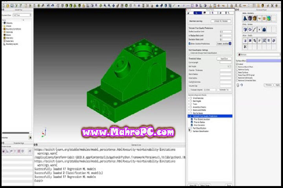This screenshot has height=188, width=283.
Task: Open the last Power Tools tab icon
Action: tap(228, 13)
